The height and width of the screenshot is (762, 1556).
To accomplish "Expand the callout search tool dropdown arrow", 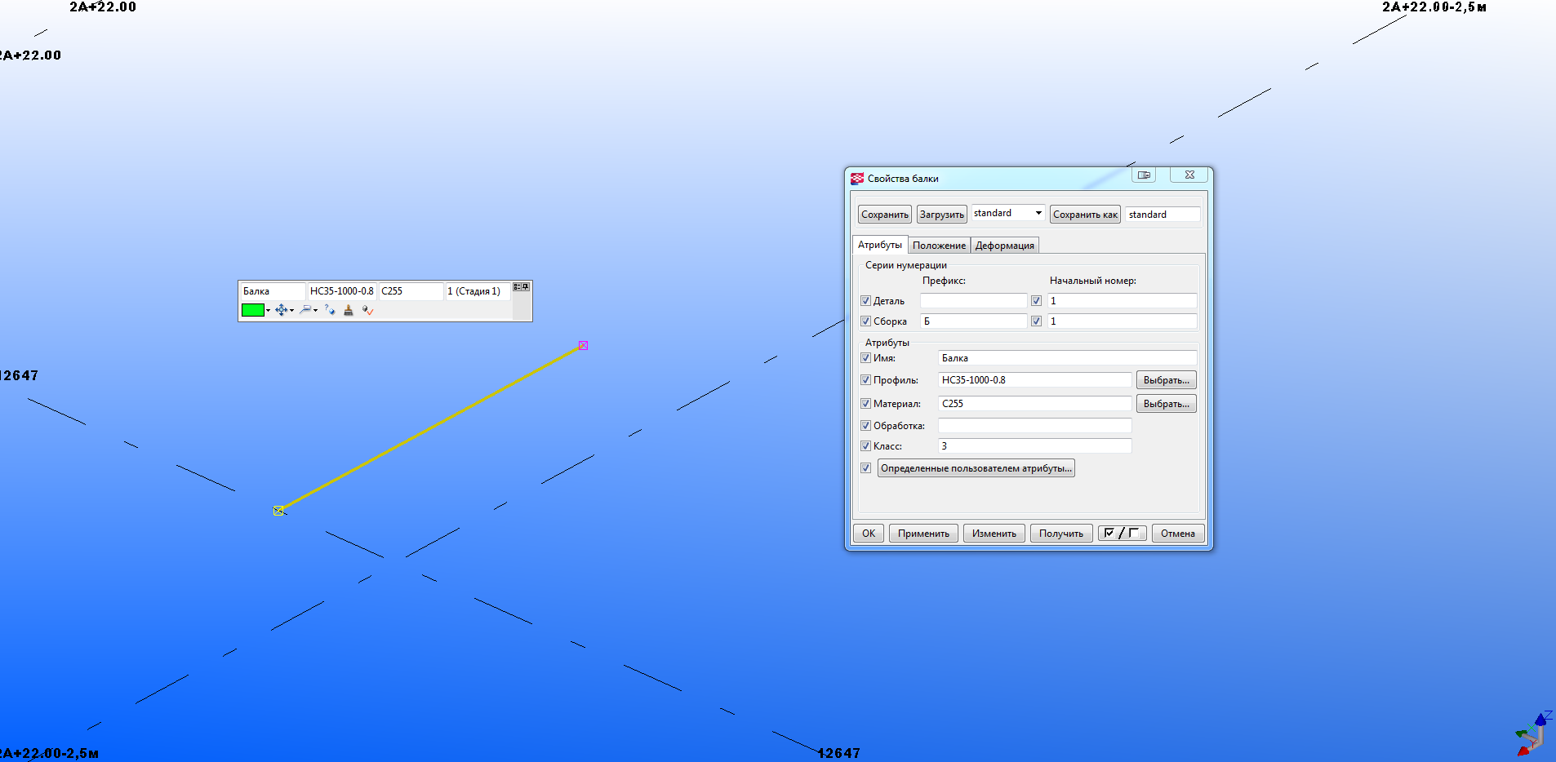I will 315,310.
